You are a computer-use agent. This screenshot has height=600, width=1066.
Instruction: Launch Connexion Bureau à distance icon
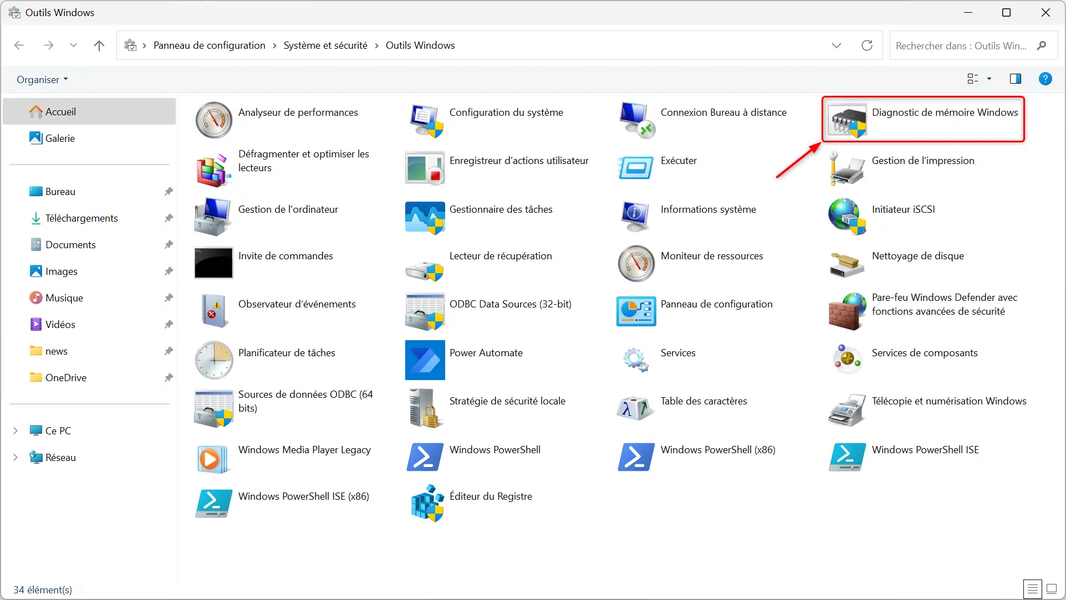click(x=636, y=120)
